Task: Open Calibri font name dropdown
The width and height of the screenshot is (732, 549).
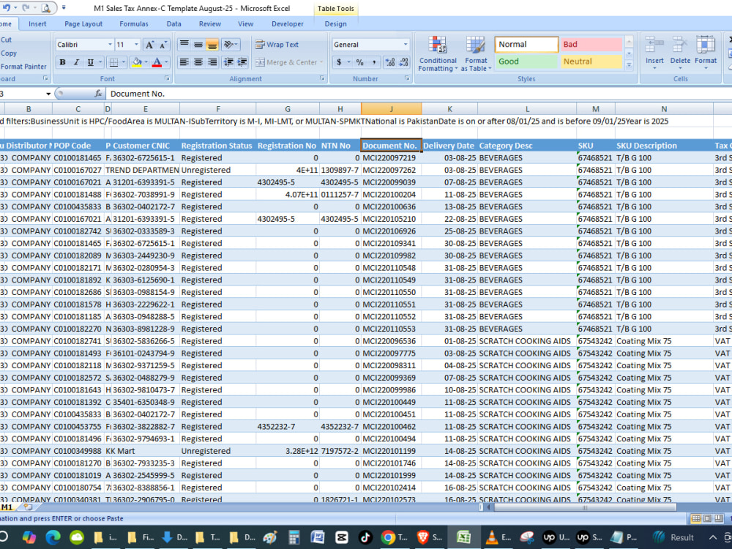Action: tap(111, 45)
